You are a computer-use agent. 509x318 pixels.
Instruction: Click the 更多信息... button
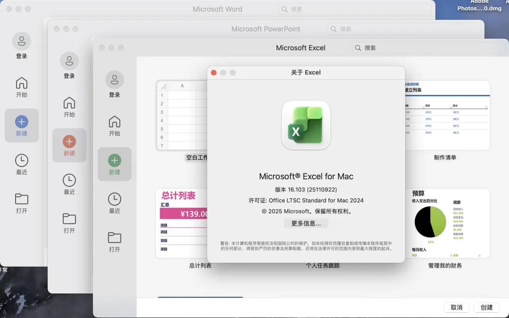(306, 223)
